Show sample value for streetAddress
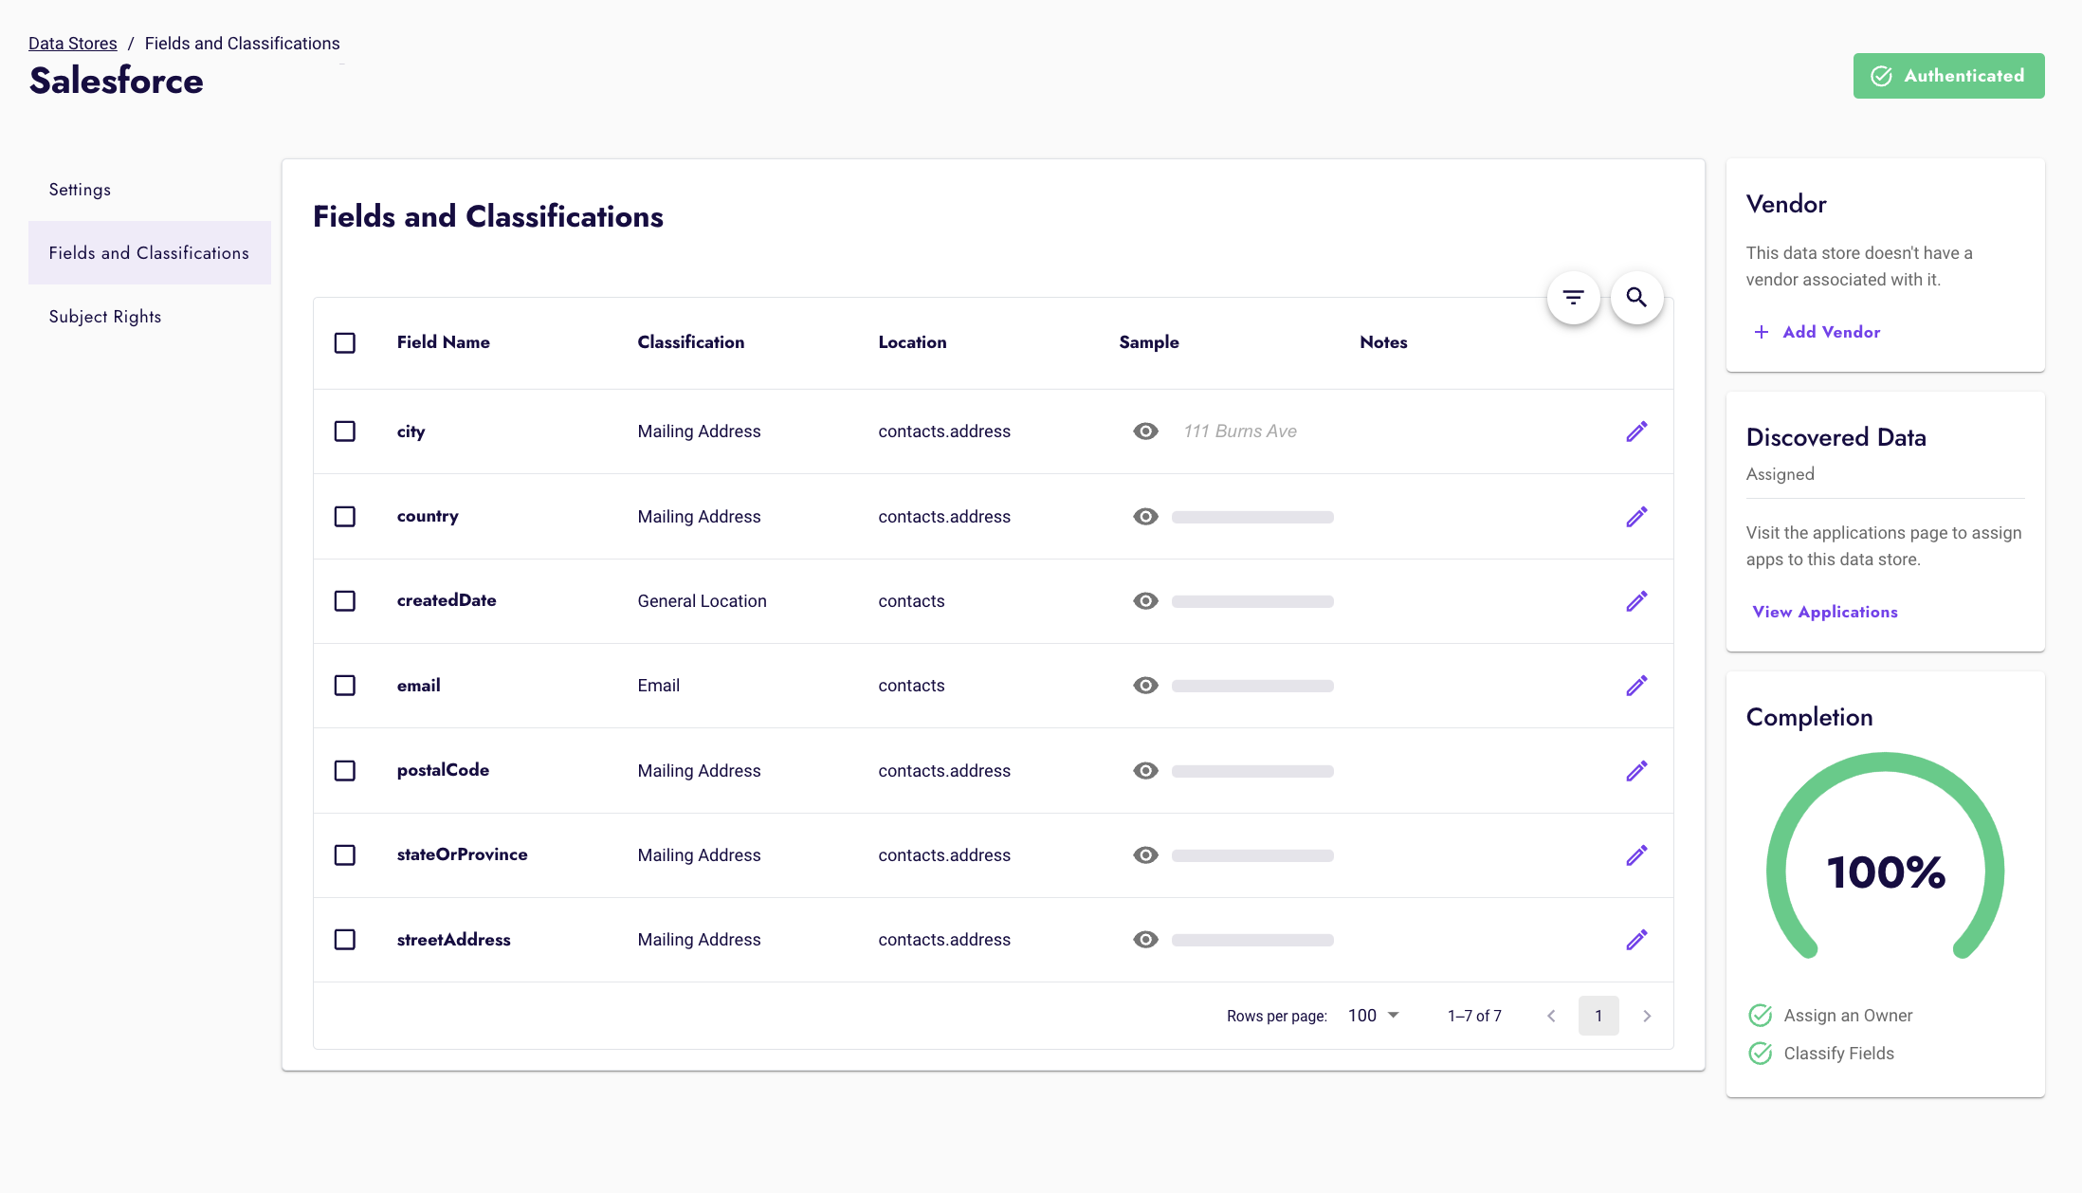The height and width of the screenshot is (1193, 2082). 1145,940
